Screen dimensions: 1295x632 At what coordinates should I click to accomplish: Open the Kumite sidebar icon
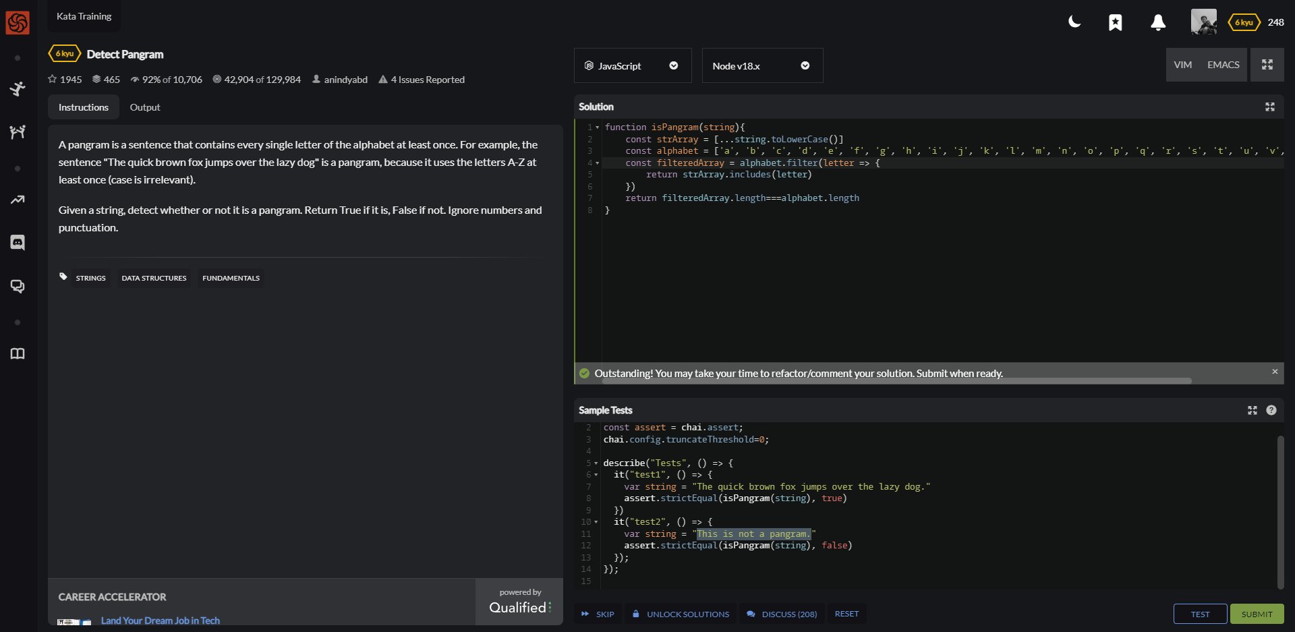[18, 132]
